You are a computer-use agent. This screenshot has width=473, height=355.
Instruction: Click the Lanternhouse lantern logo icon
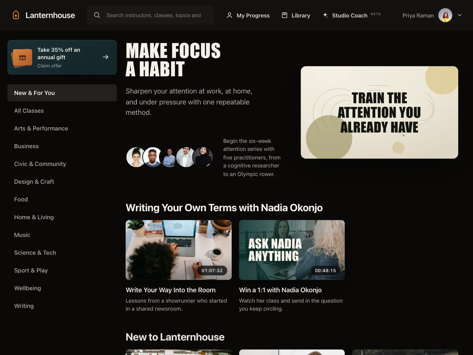click(16, 15)
